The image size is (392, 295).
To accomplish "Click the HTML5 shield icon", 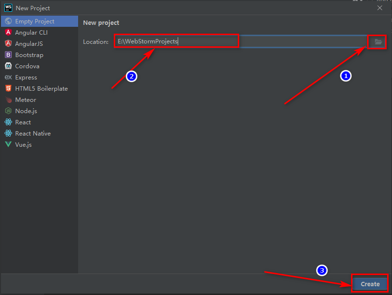I will click(x=8, y=88).
